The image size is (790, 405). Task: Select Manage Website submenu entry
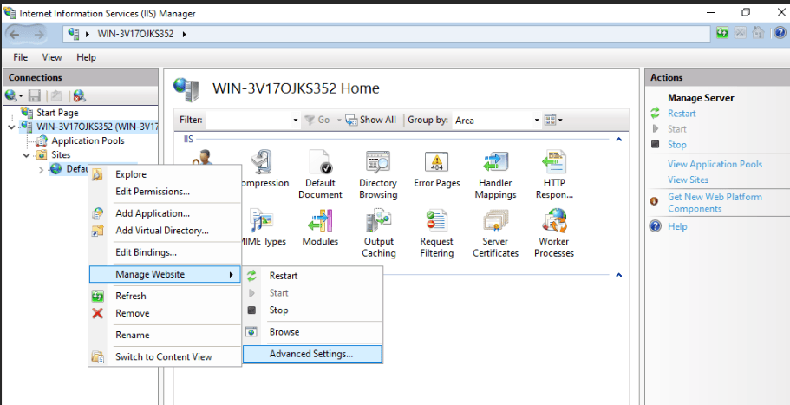click(165, 274)
